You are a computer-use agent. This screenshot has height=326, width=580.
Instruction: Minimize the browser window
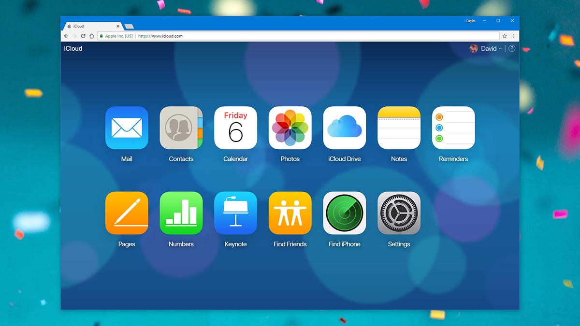click(485, 21)
